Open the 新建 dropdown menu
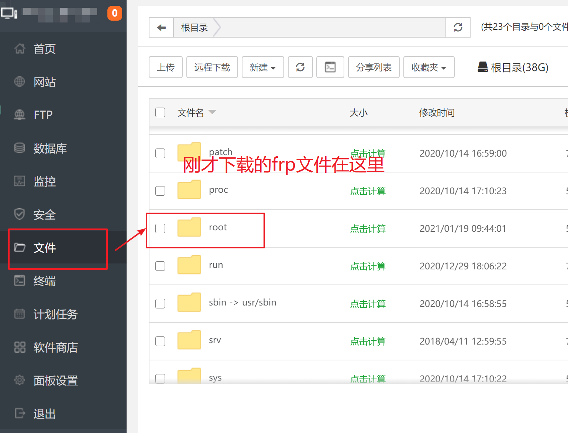This screenshot has width=568, height=433. coord(263,67)
